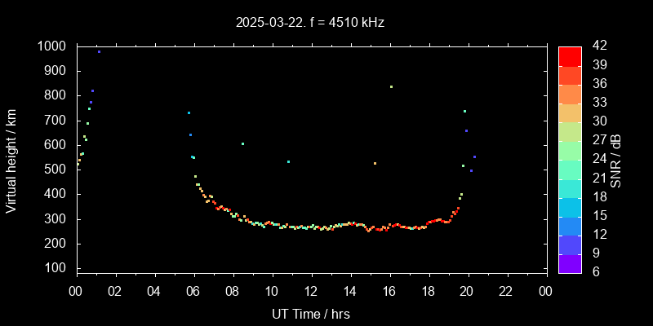Viewport: 653px width, 326px height.
Task: Click the cyan outlier point near 11 UT
Action: click(x=288, y=161)
